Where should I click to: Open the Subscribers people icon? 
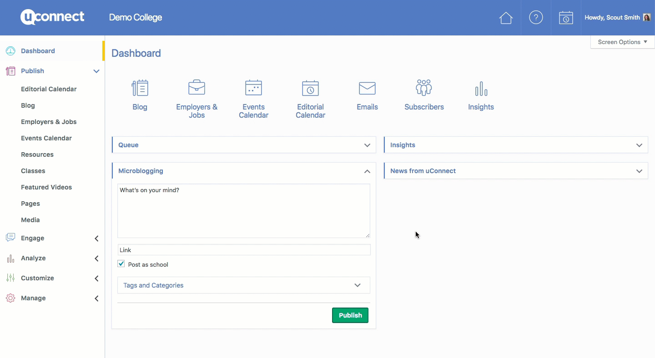424,88
